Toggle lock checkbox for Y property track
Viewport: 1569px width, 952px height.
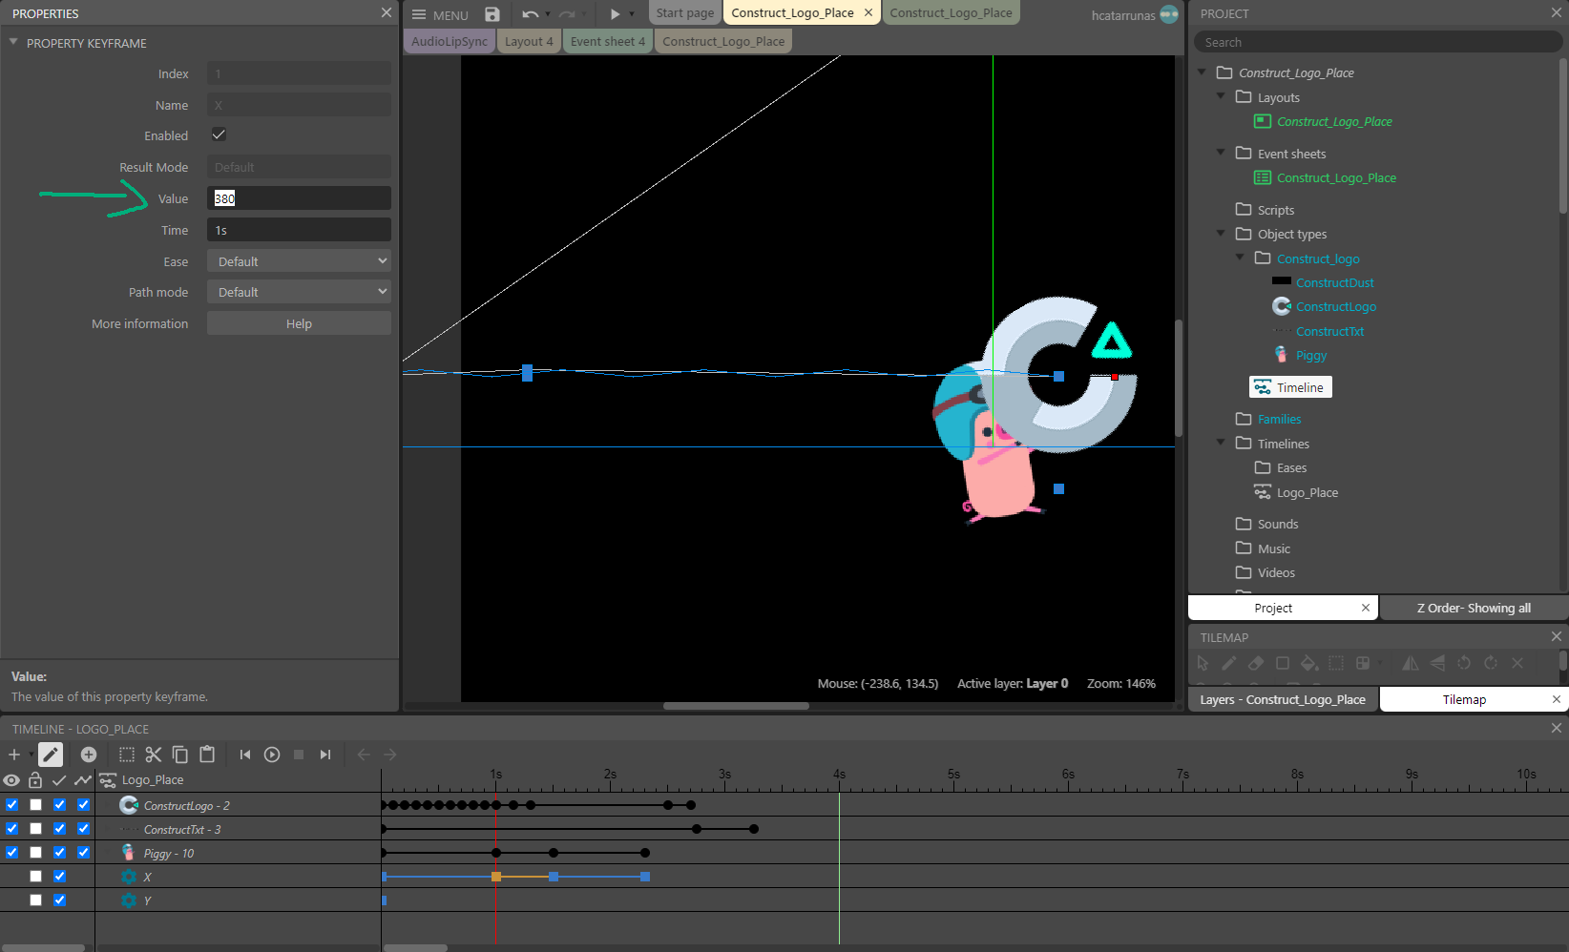pyautogui.click(x=35, y=900)
